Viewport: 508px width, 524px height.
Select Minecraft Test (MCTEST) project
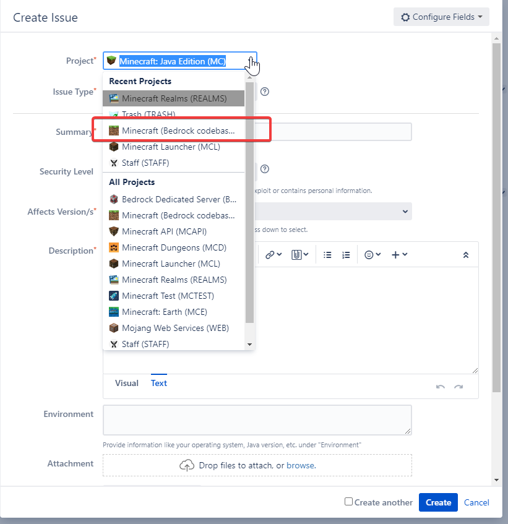click(x=173, y=296)
